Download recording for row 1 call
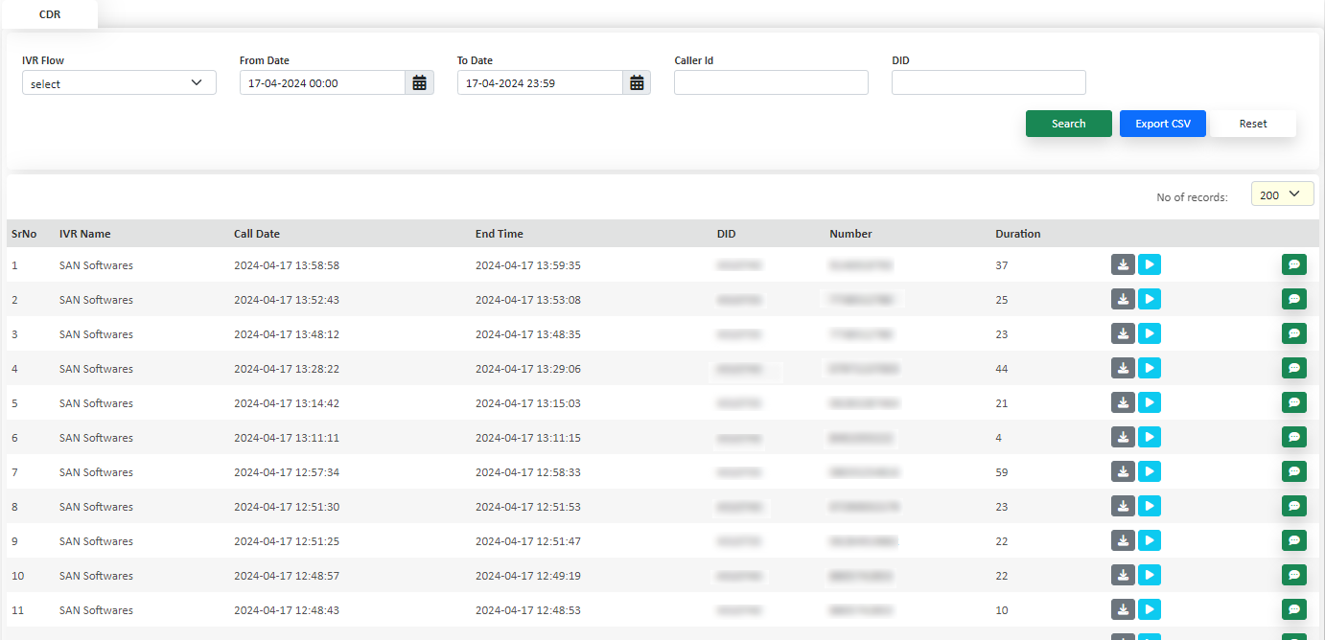 (x=1123, y=264)
